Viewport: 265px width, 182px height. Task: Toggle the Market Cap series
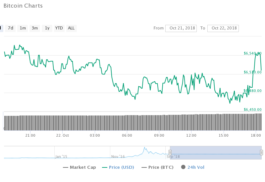83,167
